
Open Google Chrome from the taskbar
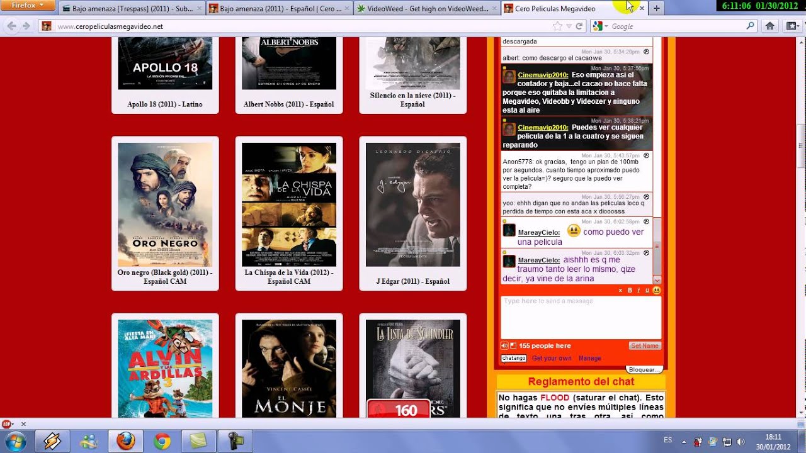[162, 442]
